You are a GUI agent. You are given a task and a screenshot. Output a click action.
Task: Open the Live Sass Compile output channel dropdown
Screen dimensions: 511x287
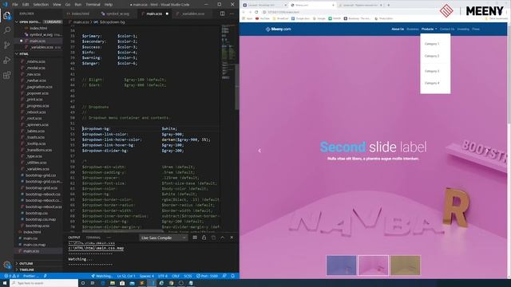164,238
